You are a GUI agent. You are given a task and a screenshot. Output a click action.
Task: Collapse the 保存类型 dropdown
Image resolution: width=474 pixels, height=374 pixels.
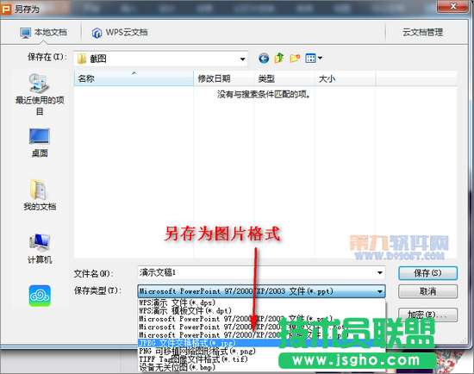(380, 291)
